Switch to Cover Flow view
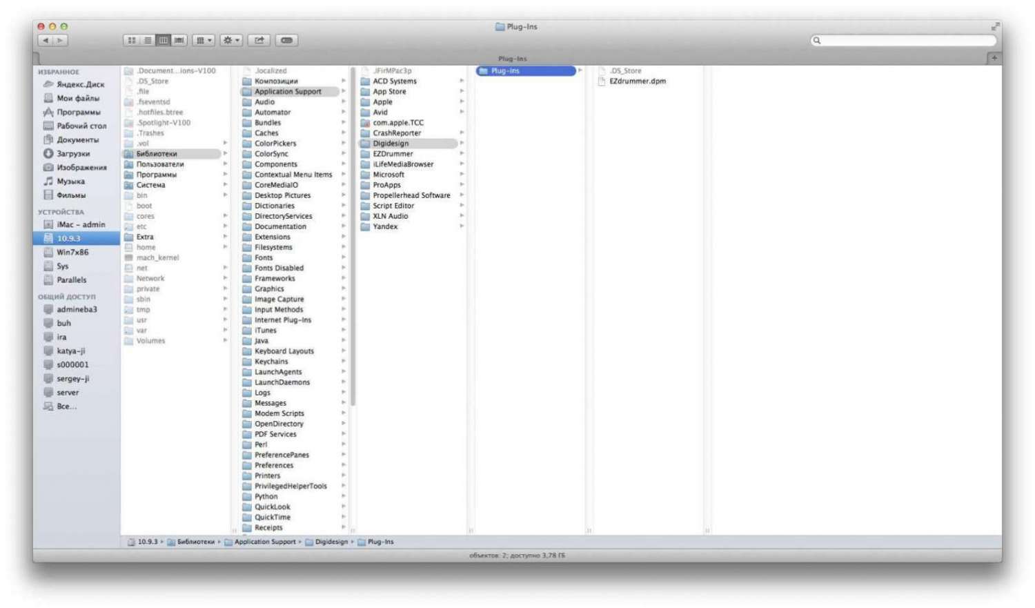1035x608 pixels. coord(179,41)
